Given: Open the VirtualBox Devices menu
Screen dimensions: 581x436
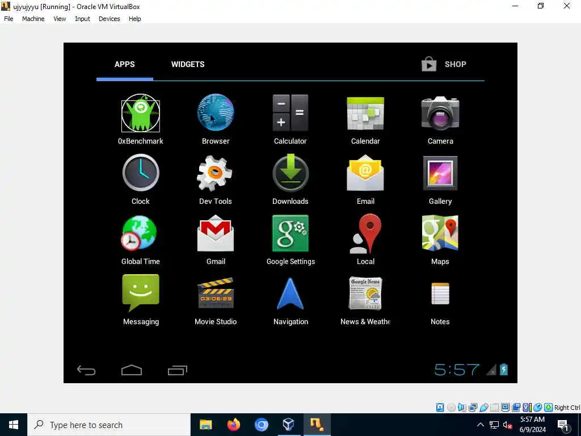Looking at the screenshot, I should coord(110,19).
